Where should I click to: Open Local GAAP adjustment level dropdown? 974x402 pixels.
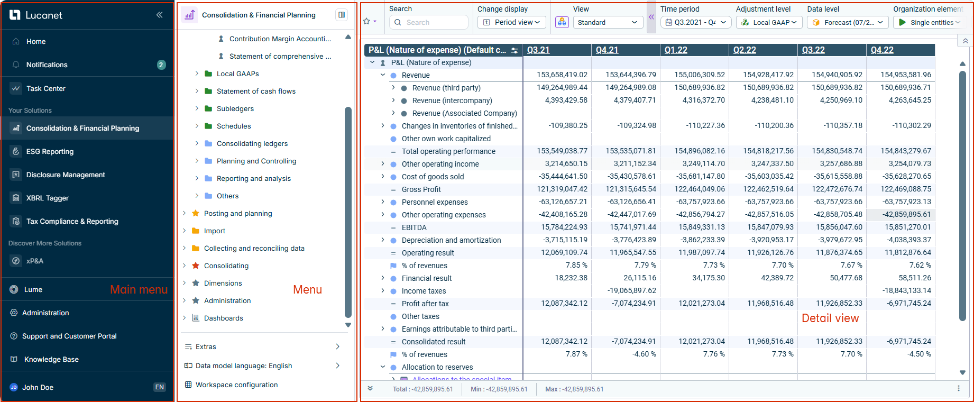coord(769,22)
